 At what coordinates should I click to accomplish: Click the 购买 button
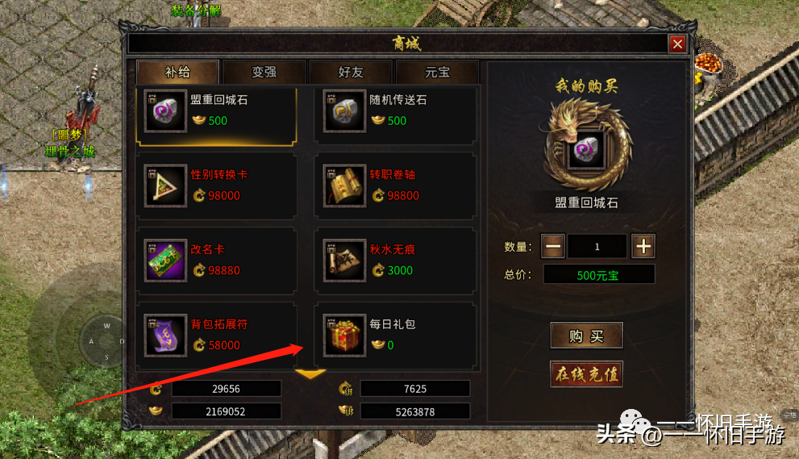click(x=586, y=336)
